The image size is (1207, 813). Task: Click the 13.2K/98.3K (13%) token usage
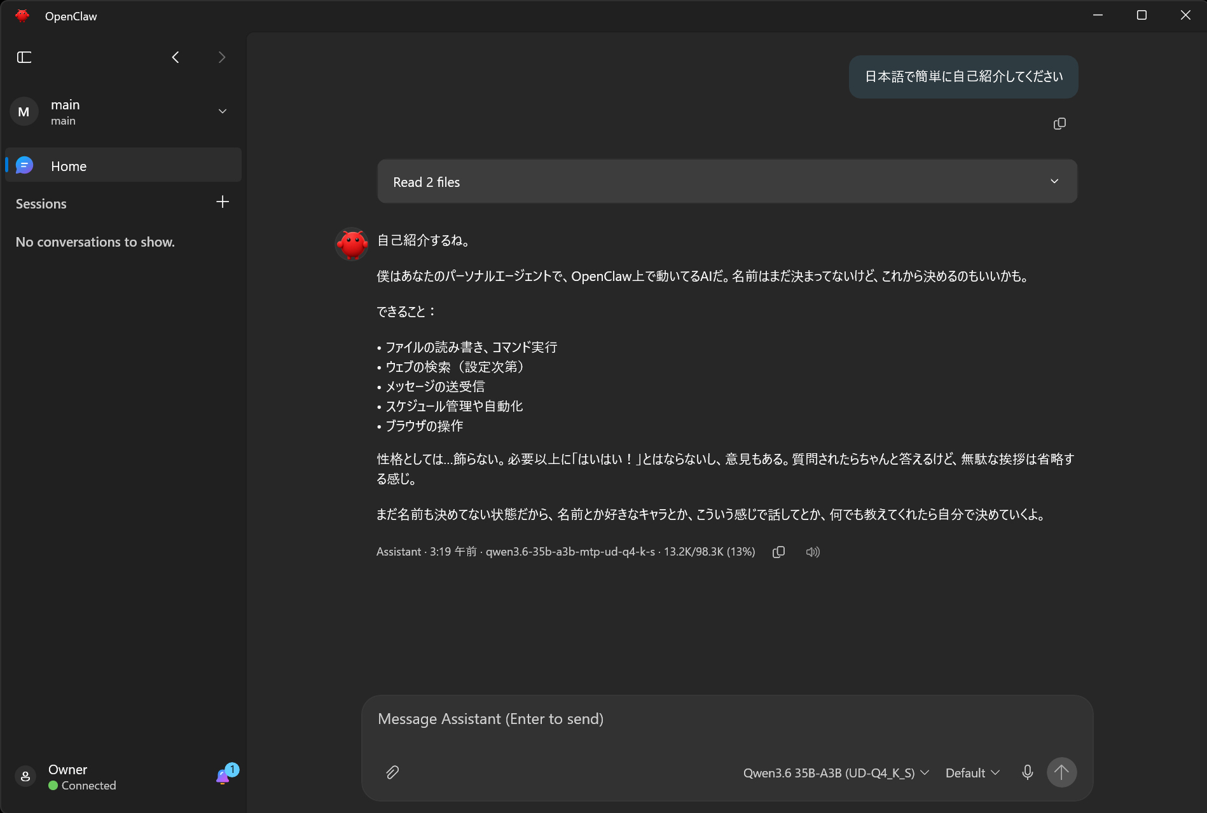click(x=709, y=552)
